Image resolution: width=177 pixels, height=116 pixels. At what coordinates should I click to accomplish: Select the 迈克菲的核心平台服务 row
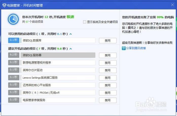58,85
